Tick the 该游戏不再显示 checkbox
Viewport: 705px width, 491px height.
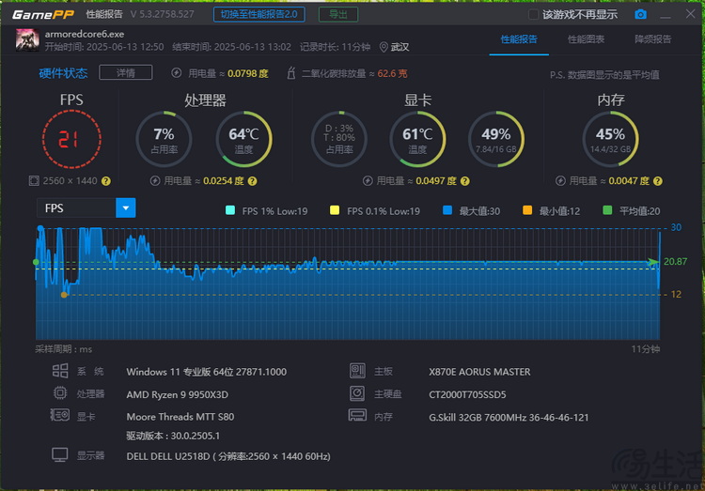click(533, 14)
